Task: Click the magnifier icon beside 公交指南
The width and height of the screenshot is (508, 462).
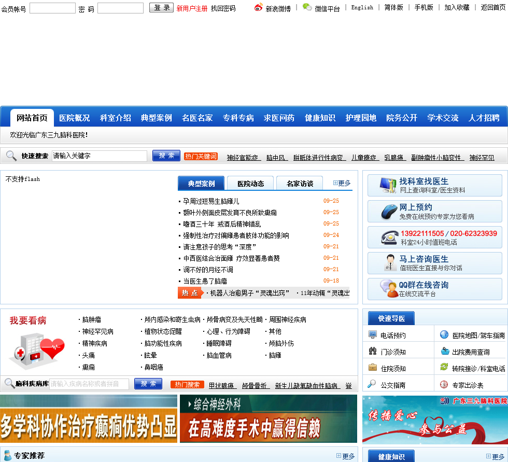Action: (x=372, y=384)
